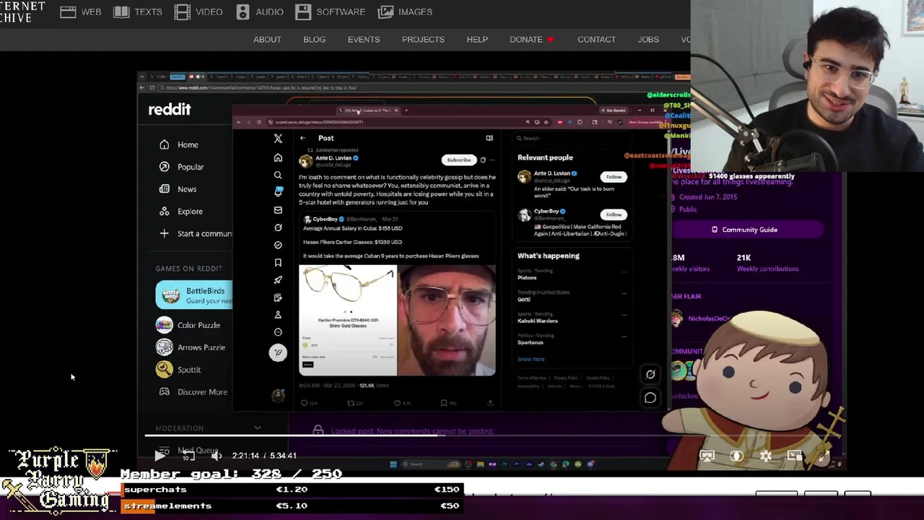Share the tweet with share icon

point(490,403)
